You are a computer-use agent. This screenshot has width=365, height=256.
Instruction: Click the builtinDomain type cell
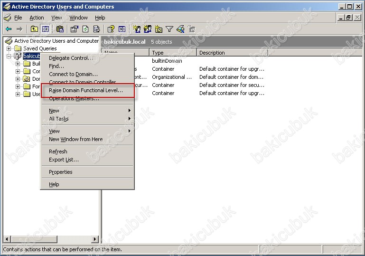pyautogui.click(x=167, y=61)
